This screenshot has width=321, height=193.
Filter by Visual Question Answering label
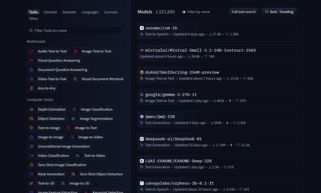pos(59,60)
